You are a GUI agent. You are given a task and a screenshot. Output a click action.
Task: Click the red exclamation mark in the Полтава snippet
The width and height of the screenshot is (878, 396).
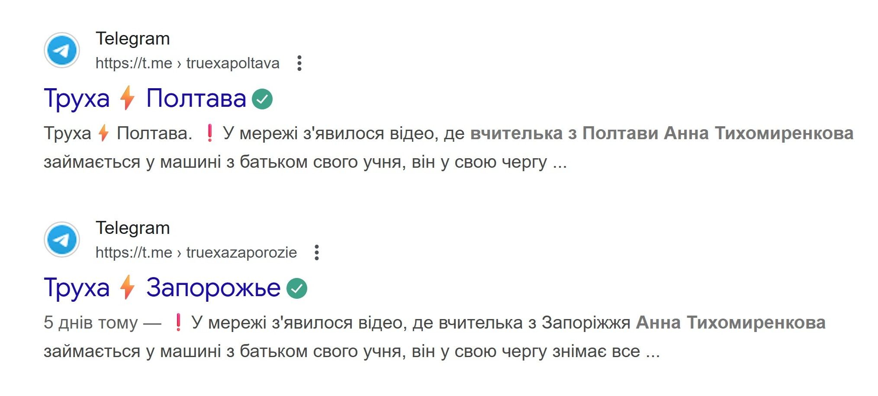click(x=209, y=133)
